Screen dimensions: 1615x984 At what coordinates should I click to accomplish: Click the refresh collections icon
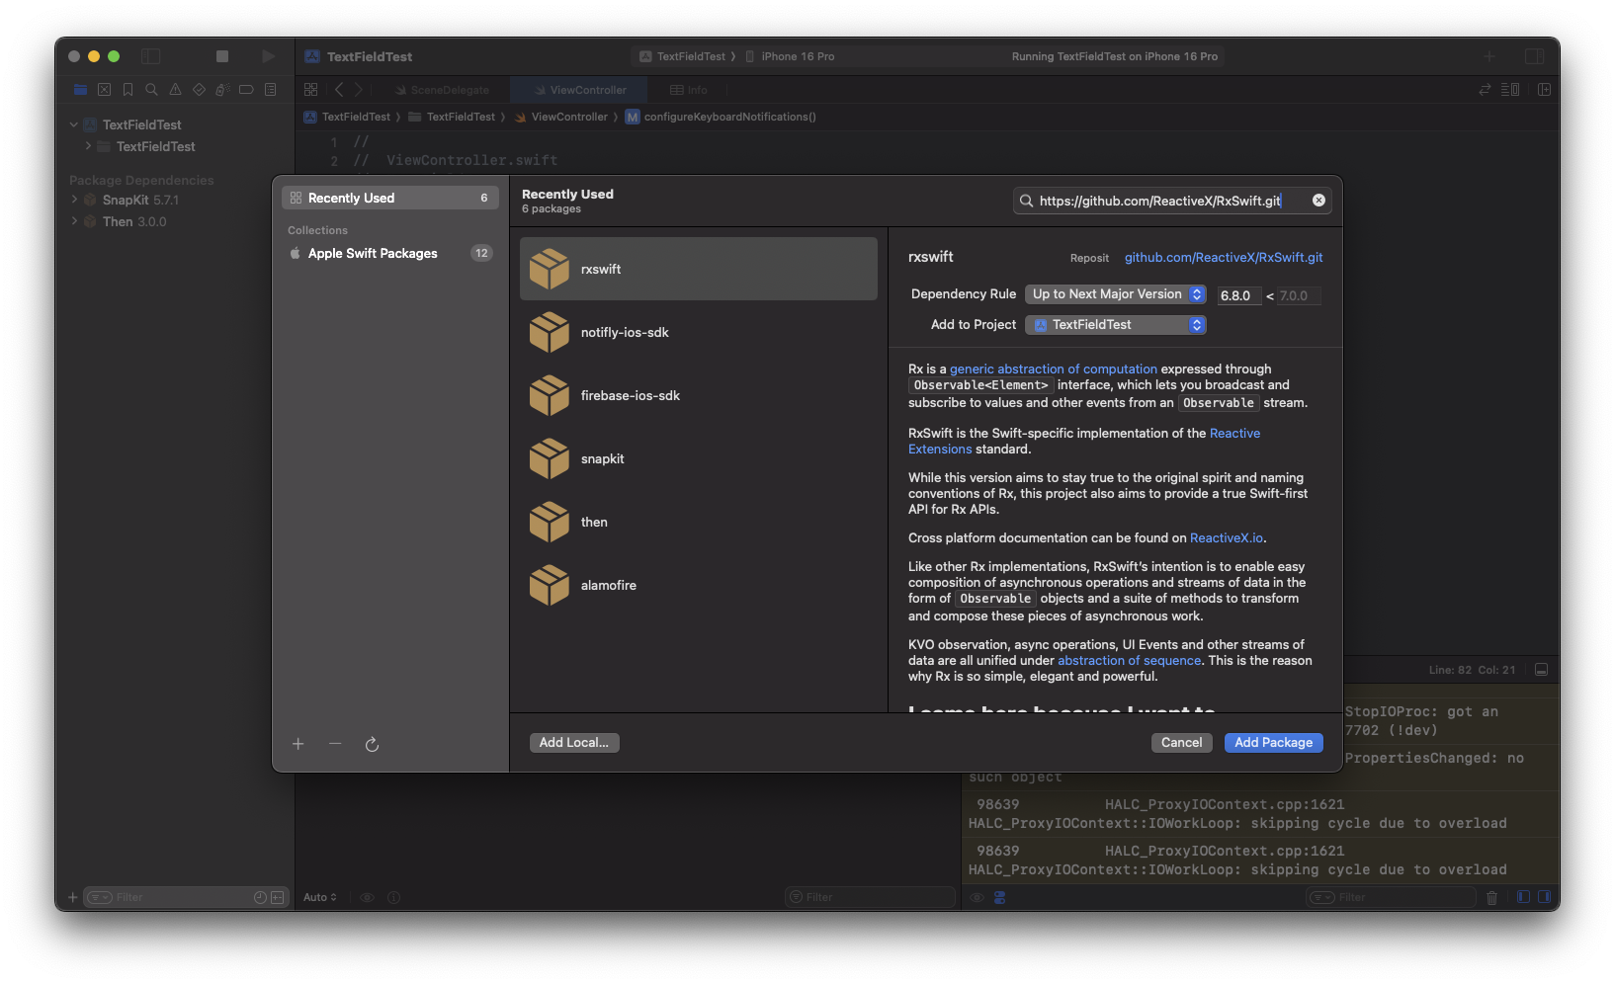(x=372, y=744)
